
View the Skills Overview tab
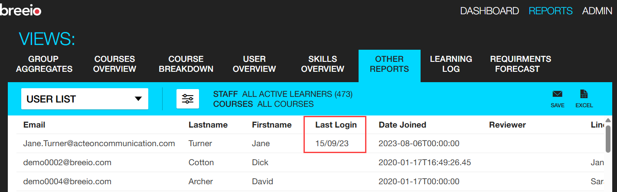coord(323,64)
